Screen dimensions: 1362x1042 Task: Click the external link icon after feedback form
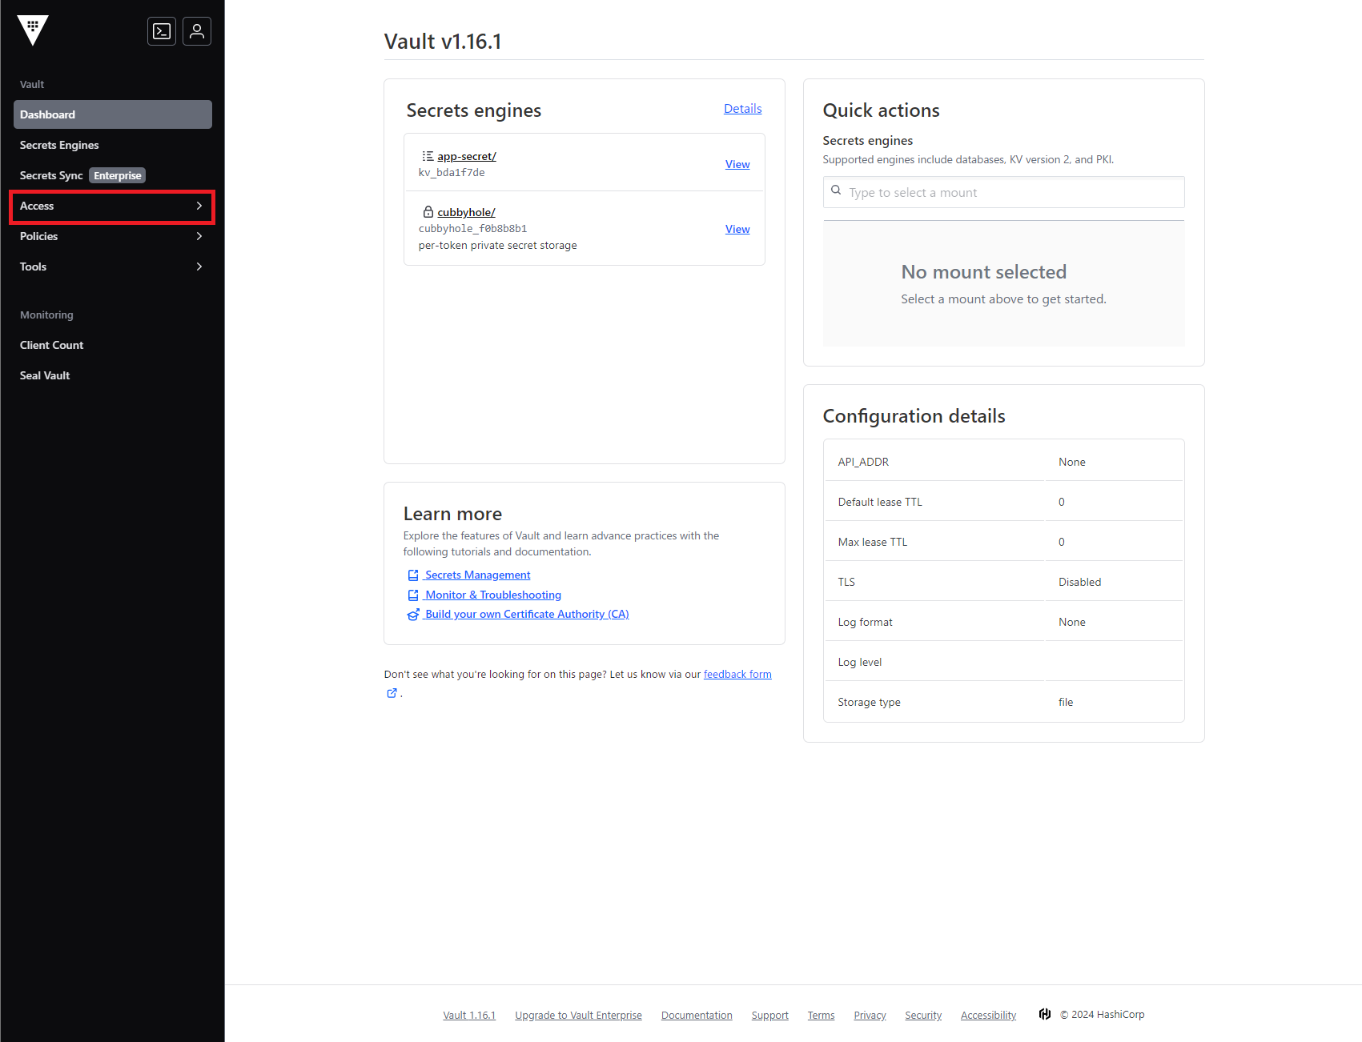(392, 693)
